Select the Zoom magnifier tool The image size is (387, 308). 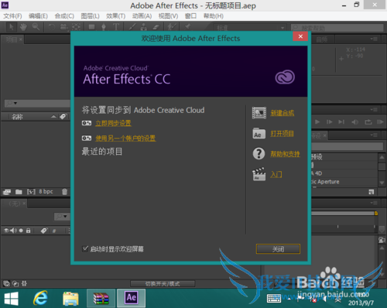(36, 27)
